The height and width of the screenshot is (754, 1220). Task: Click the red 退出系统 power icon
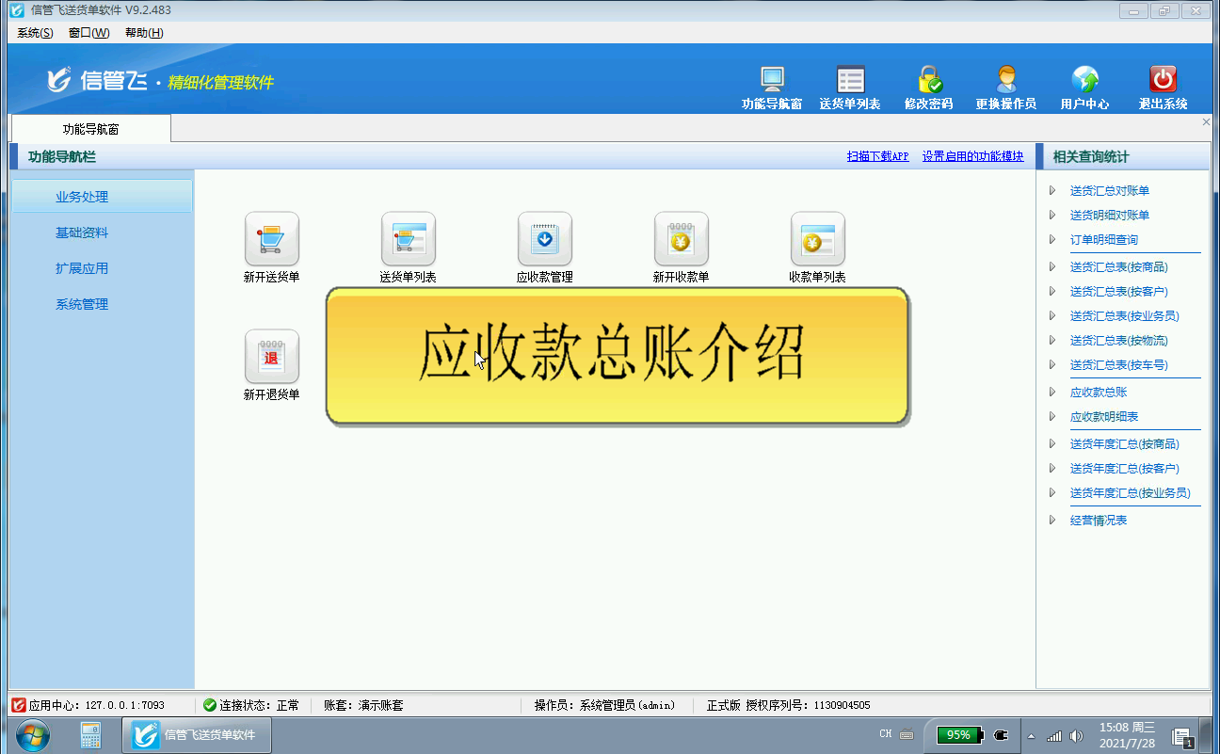pos(1163,80)
